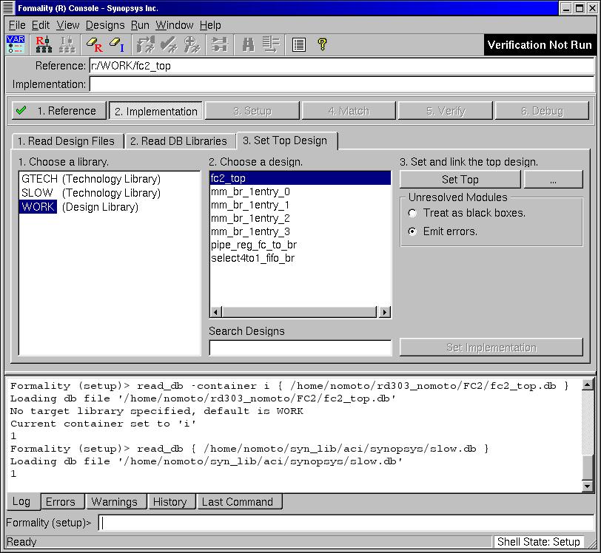The image size is (601, 553).
Task: Click the 'Verification Not Run' status banner
Action: (540, 45)
